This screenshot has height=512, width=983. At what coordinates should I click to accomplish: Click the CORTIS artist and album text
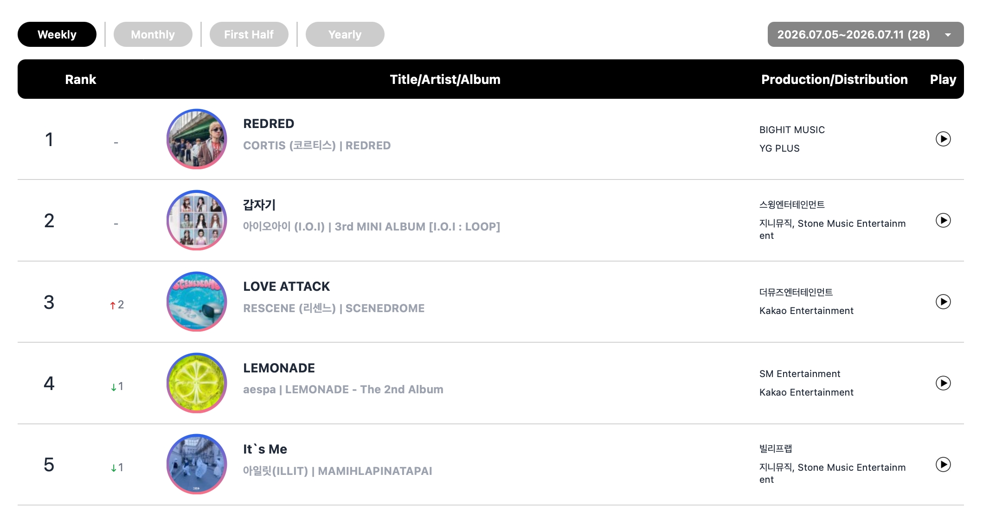pos(317,146)
